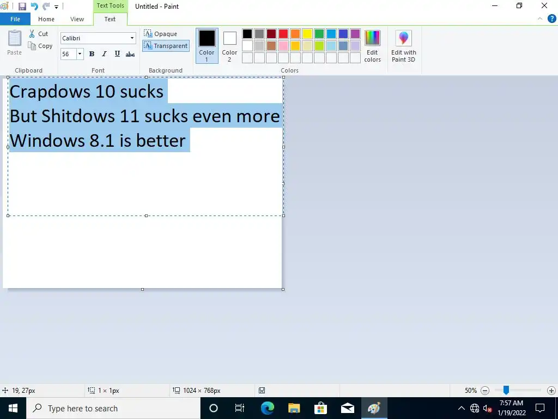This screenshot has width=558, height=419.
Task: Pick the orange color swatch
Action: (x=295, y=34)
